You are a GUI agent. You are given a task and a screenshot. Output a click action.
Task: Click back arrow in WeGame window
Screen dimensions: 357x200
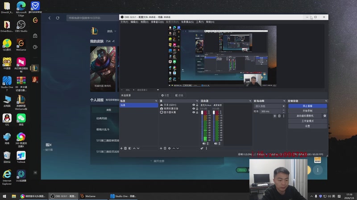click(x=50, y=18)
